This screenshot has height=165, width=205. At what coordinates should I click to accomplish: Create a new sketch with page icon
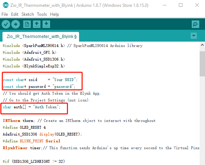27,24
